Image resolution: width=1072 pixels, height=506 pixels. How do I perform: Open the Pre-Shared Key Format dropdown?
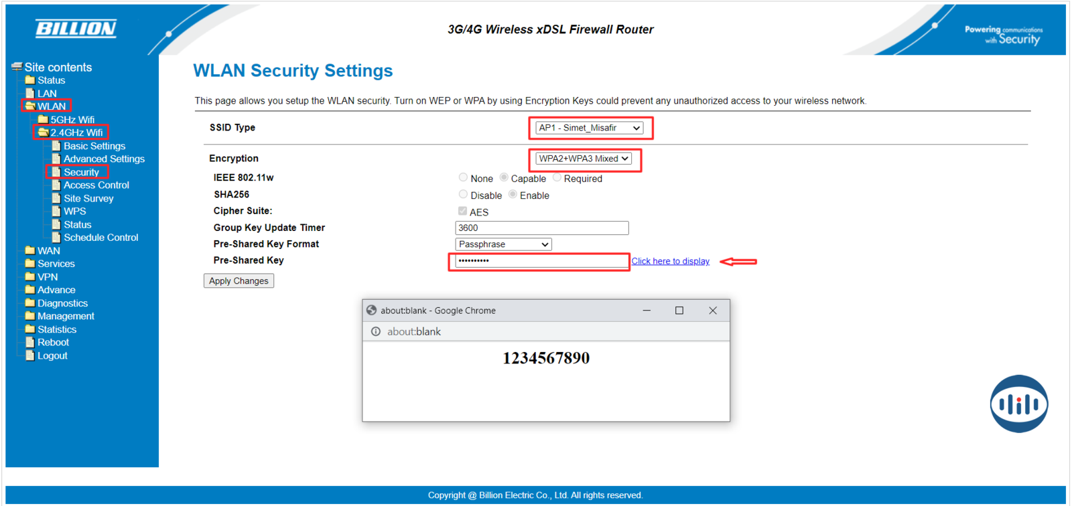tap(503, 244)
